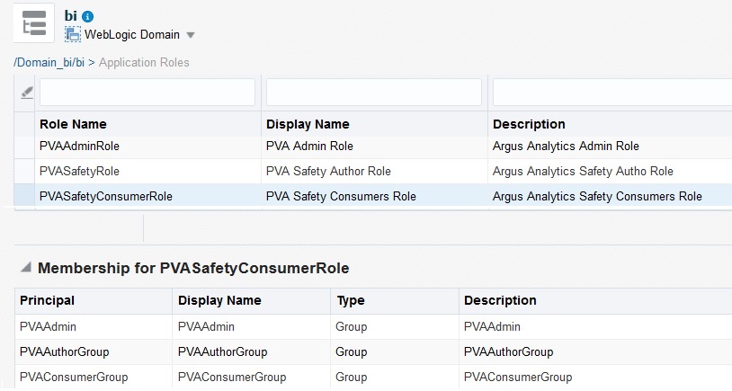This screenshot has height=391, width=732.
Task: Open the /Domain_bi/bi breadcrumb link
Action: (x=49, y=62)
